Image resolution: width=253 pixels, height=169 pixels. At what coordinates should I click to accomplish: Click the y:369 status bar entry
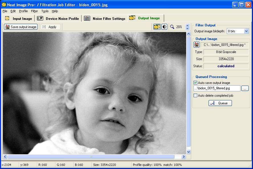click(x=24, y=165)
